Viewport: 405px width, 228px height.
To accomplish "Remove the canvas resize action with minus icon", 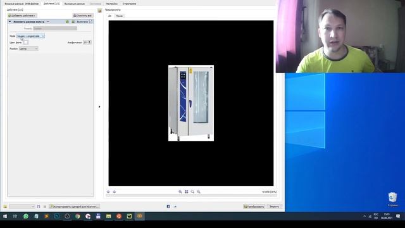I will click(48, 22).
